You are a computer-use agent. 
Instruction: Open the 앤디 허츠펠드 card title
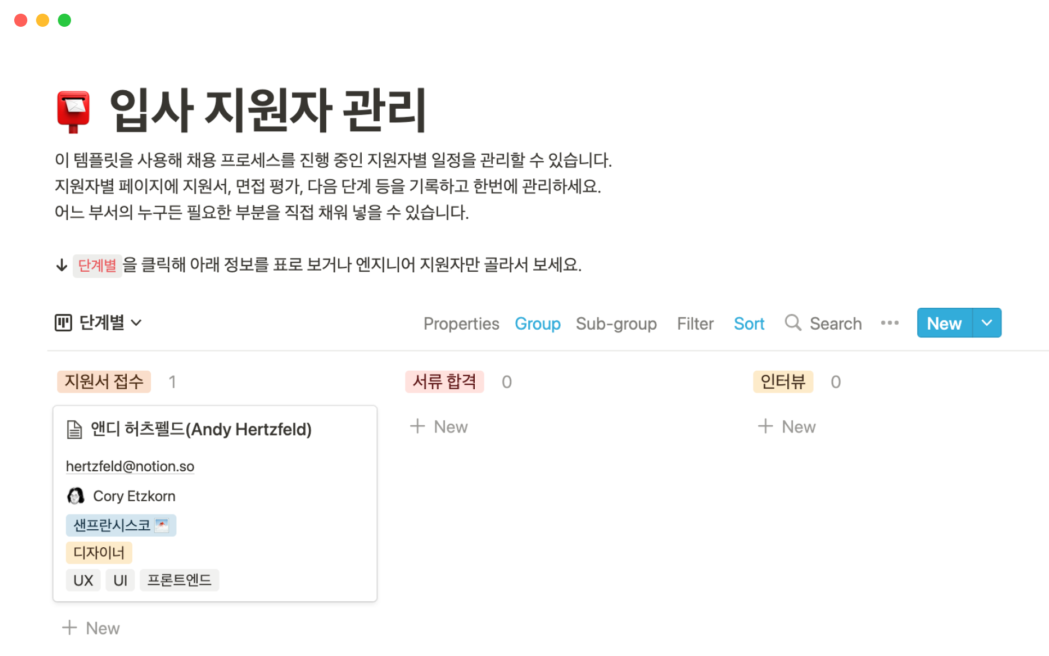(x=201, y=430)
